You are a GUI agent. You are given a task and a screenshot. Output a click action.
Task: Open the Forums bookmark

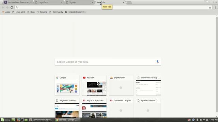pyautogui.click(x=42, y=12)
